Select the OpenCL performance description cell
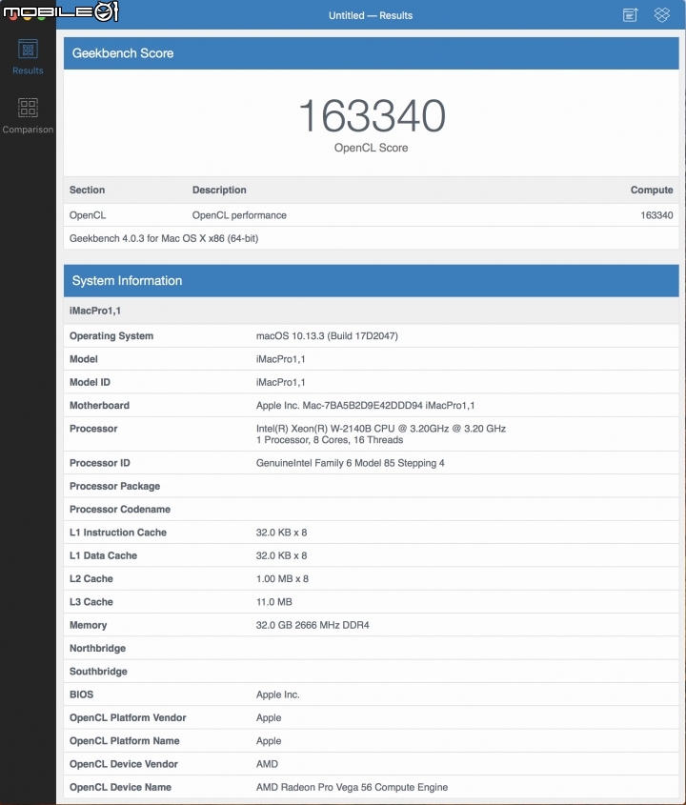 239,215
